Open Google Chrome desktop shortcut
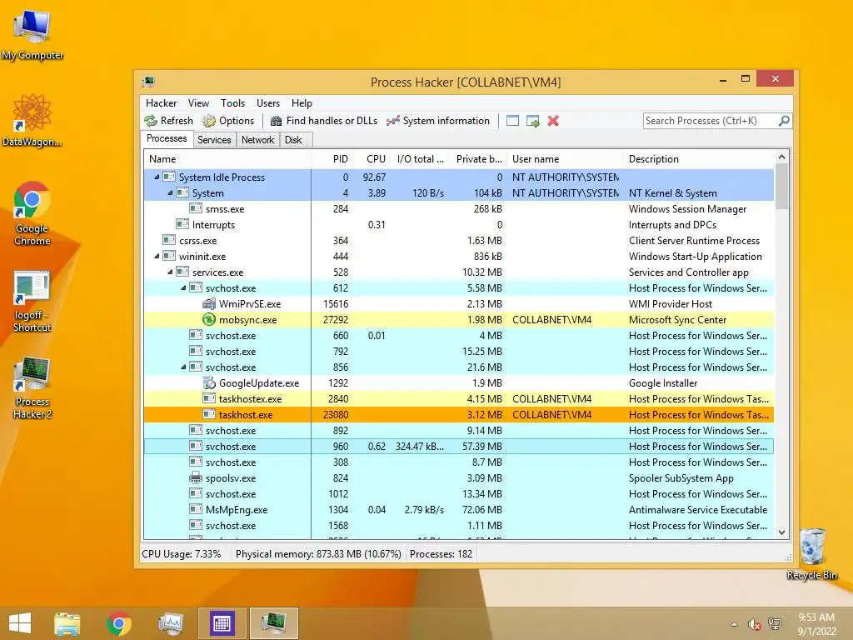This screenshot has width=853, height=640. [x=32, y=213]
